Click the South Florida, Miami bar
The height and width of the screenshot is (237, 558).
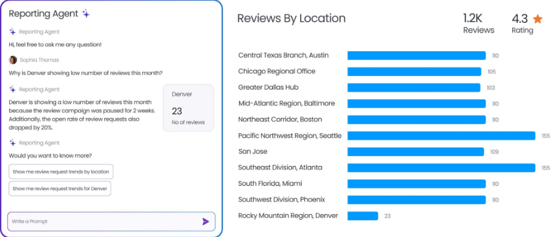[417, 184]
